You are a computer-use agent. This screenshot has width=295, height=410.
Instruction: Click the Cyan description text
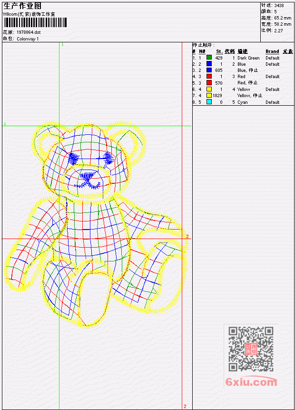243,102
